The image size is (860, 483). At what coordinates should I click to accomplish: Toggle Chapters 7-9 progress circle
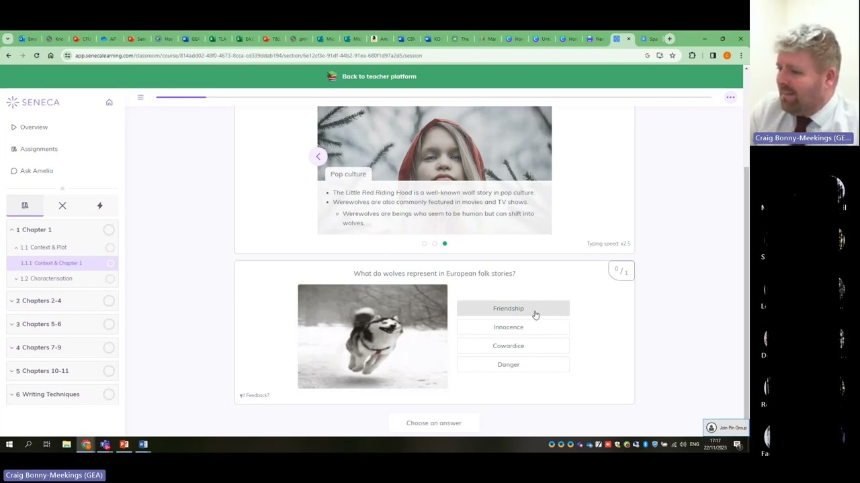tap(109, 347)
